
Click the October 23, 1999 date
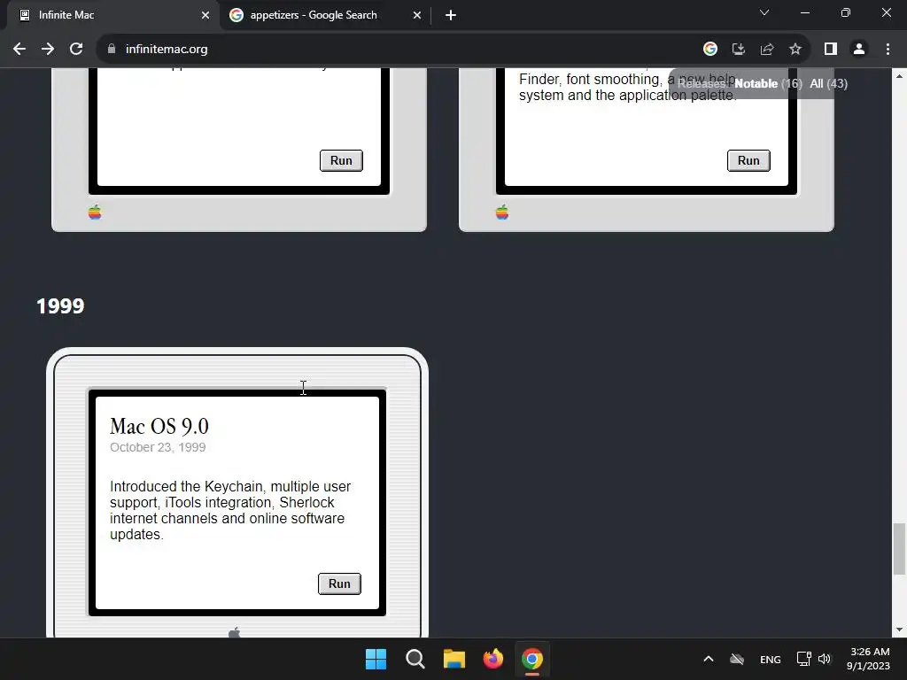point(158,447)
